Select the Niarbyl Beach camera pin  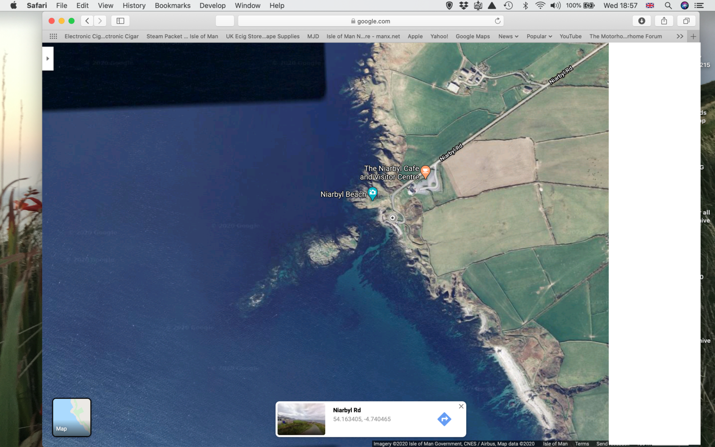click(373, 193)
